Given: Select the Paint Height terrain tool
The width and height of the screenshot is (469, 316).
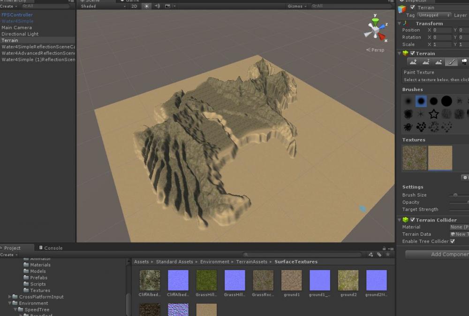Looking at the screenshot, I should click(426, 62).
